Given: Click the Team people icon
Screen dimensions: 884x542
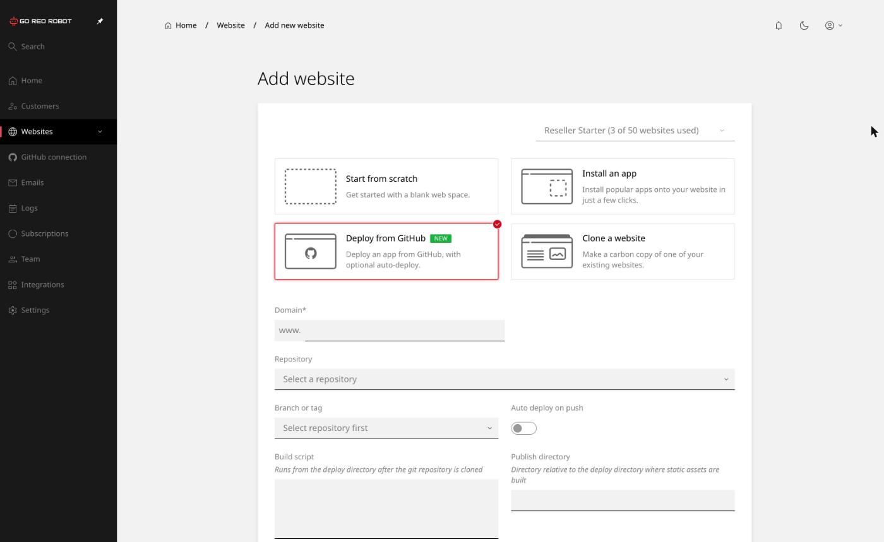Looking at the screenshot, I should (13, 259).
